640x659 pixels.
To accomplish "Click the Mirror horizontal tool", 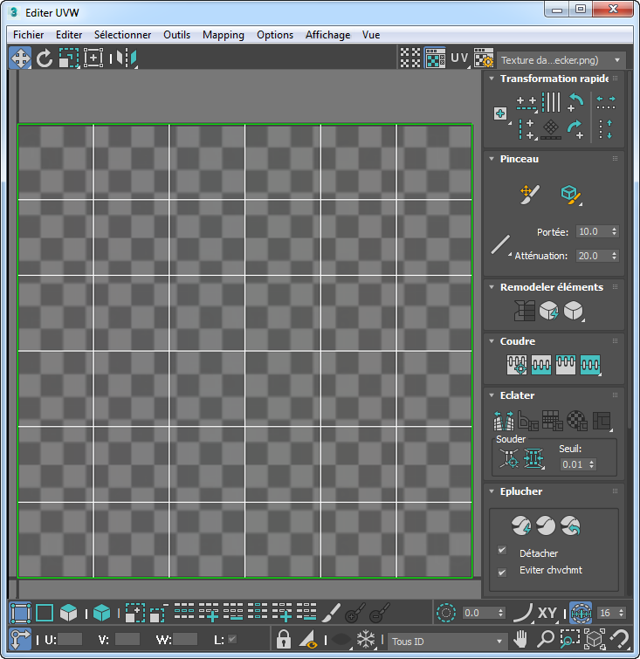I will click(126, 58).
